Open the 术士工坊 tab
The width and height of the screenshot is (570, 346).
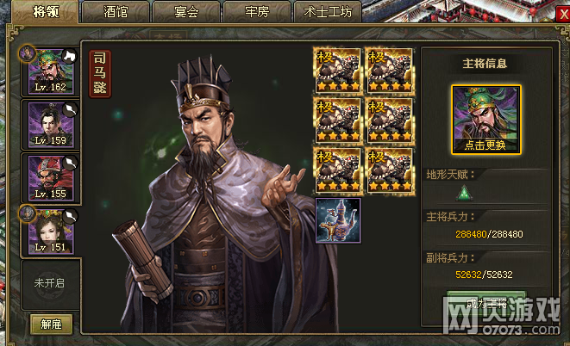pos(328,12)
